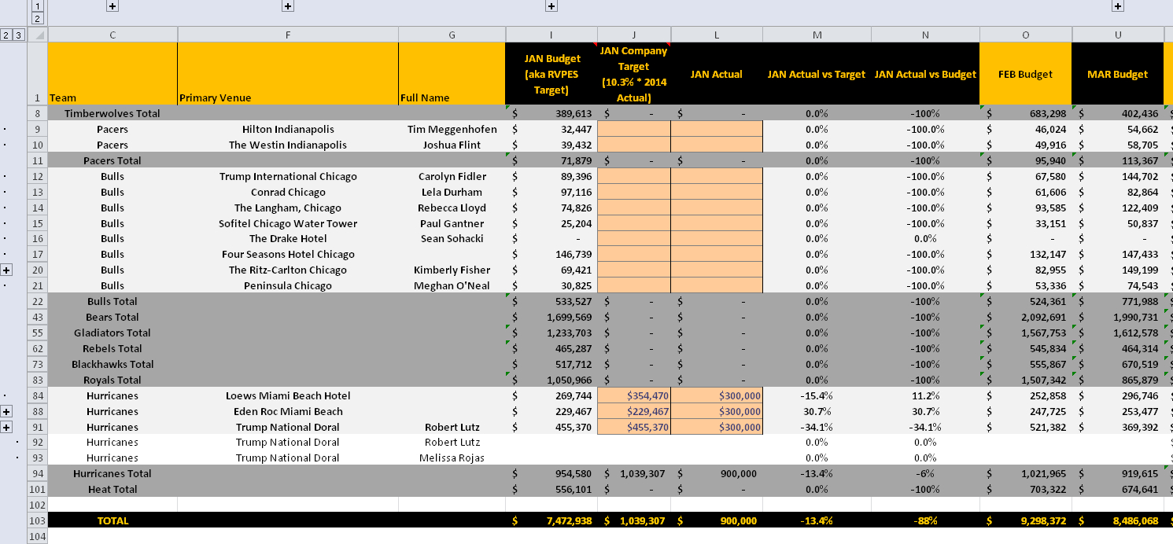Select the 'Four Seasons Hotel Chicago' cell

pos(288,254)
